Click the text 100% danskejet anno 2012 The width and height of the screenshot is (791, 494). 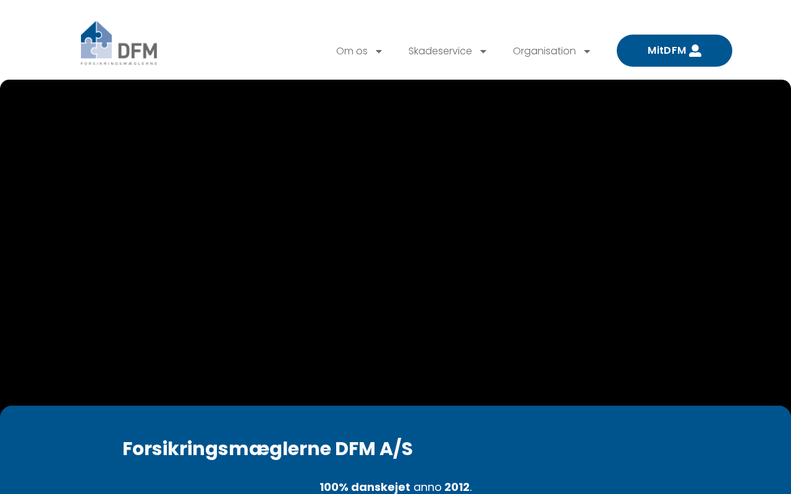click(395, 487)
